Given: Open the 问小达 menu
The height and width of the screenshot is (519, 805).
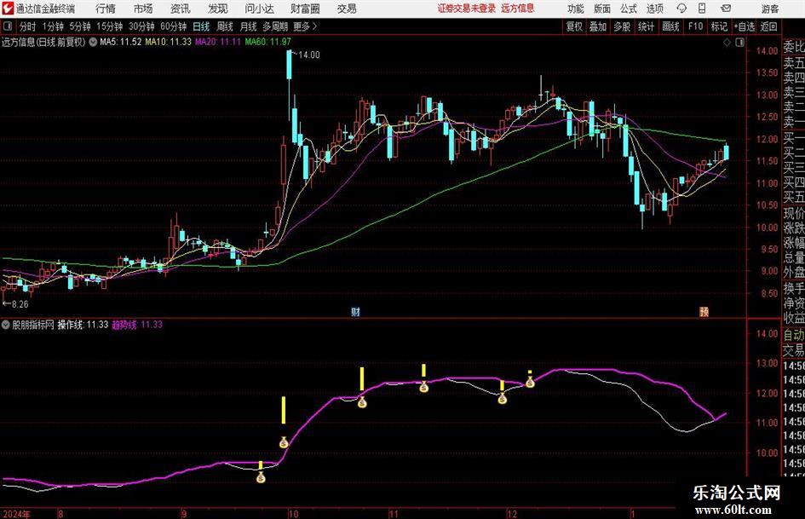Looking at the screenshot, I should tap(259, 9).
